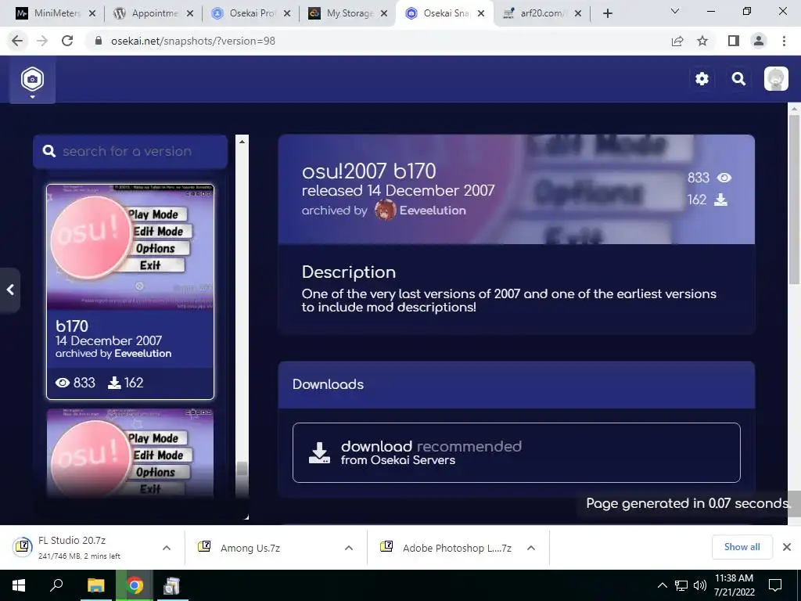Bookmark this page with star icon
The width and height of the screenshot is (801, 601).
[x=702, y=41]
